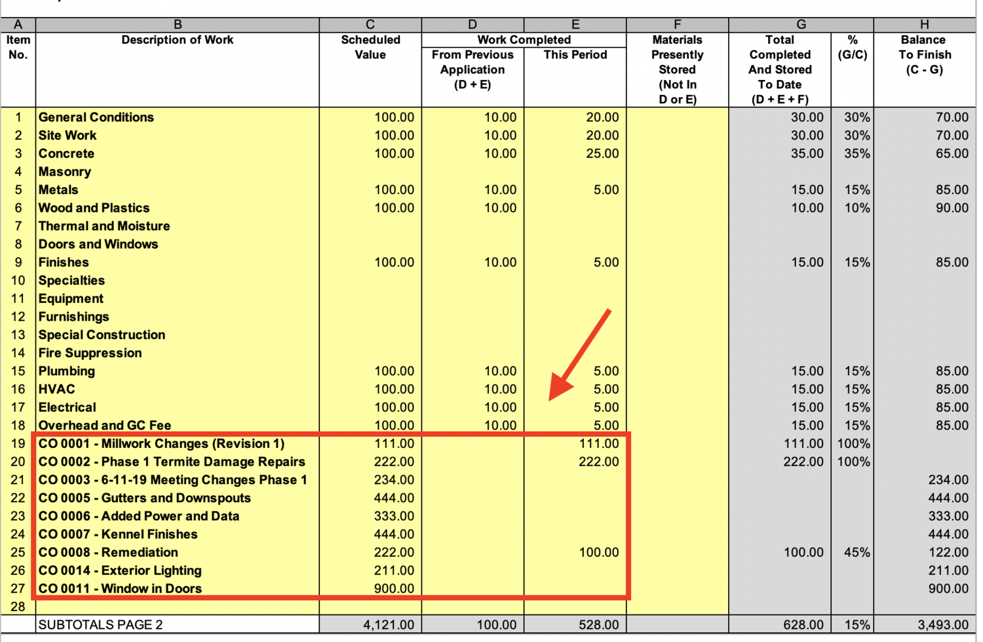Click CO 0008 this period value 100.00

598,553
